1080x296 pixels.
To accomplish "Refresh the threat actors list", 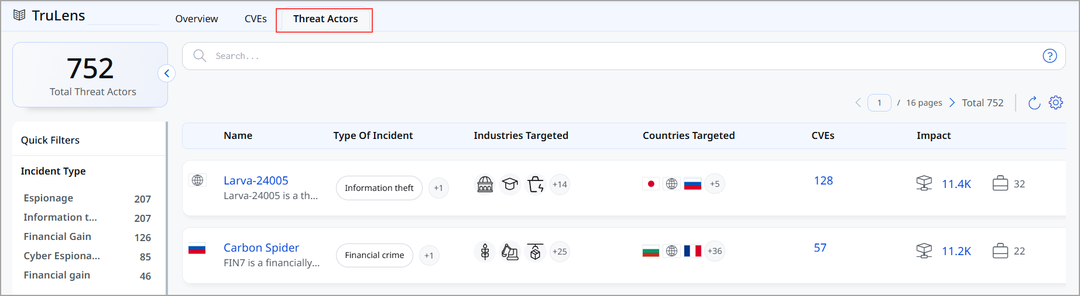I will [x=1034, y=103].
